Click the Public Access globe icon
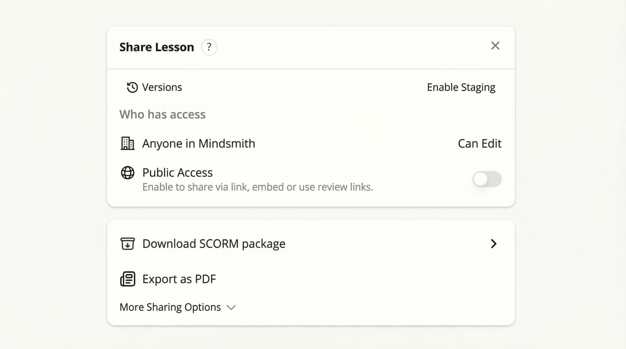This screenshot has width=626, height=349. point(127,173)
